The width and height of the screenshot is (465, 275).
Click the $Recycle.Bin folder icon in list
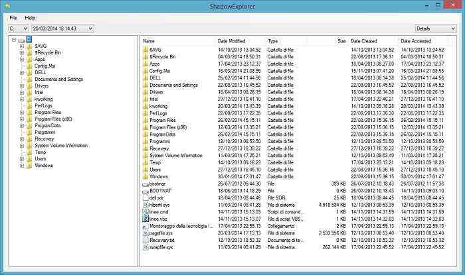click(145, 57)
